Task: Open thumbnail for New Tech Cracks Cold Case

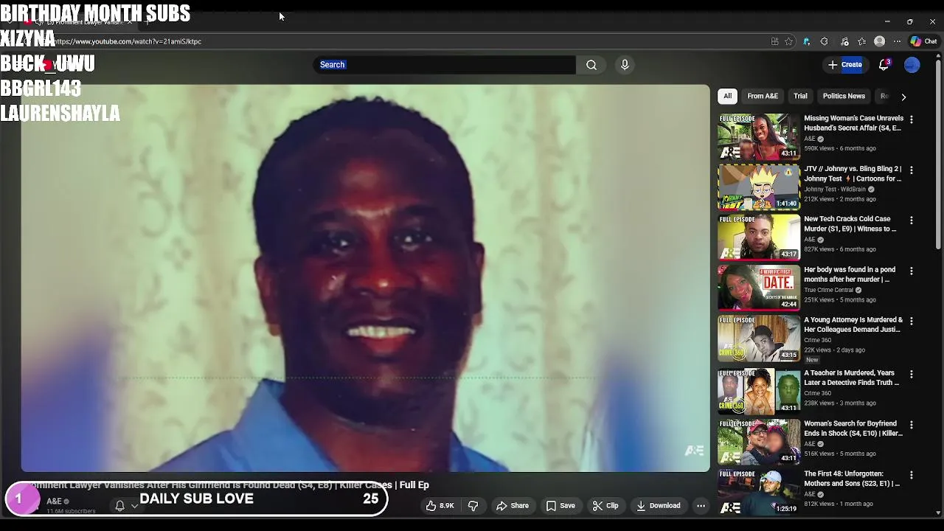Action: pyautogui.click(x=759, y=237)
